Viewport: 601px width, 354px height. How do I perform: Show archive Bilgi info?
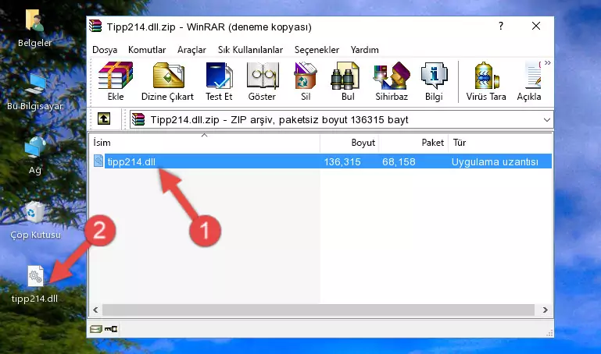pyautogui.click(x=434, y=81)
